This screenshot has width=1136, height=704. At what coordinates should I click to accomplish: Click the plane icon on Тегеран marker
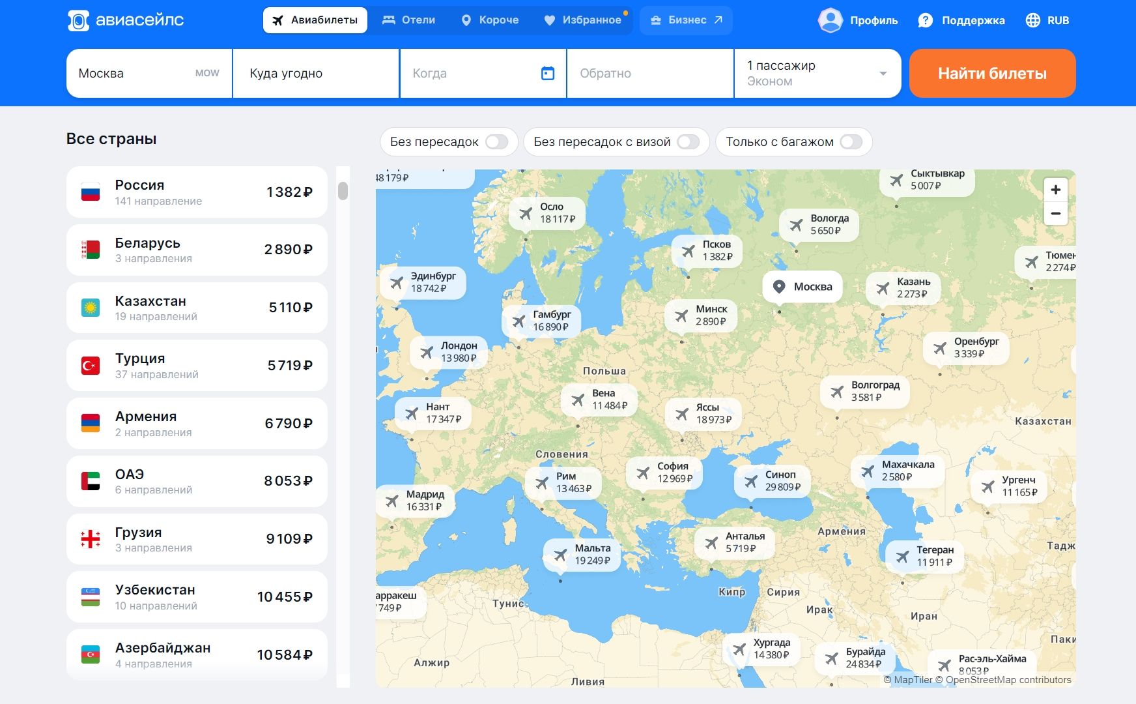902,556
